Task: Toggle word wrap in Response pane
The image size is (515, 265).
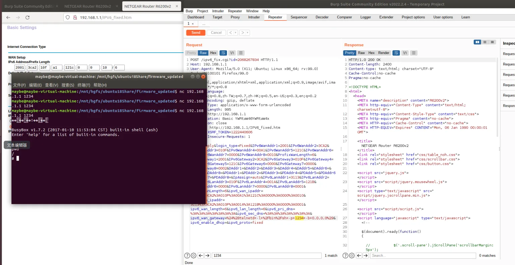Action: click(x=396, y=53)
